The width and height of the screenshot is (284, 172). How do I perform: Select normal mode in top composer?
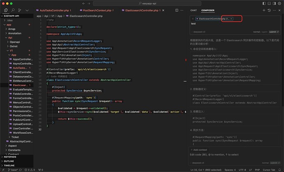[256, 32]
